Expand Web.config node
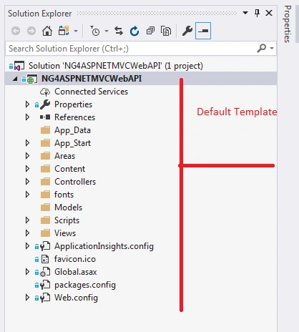299x332 pixels. (27, 298)
